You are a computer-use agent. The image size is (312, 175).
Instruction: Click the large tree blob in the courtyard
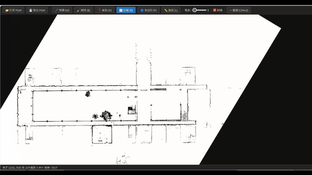106,115
